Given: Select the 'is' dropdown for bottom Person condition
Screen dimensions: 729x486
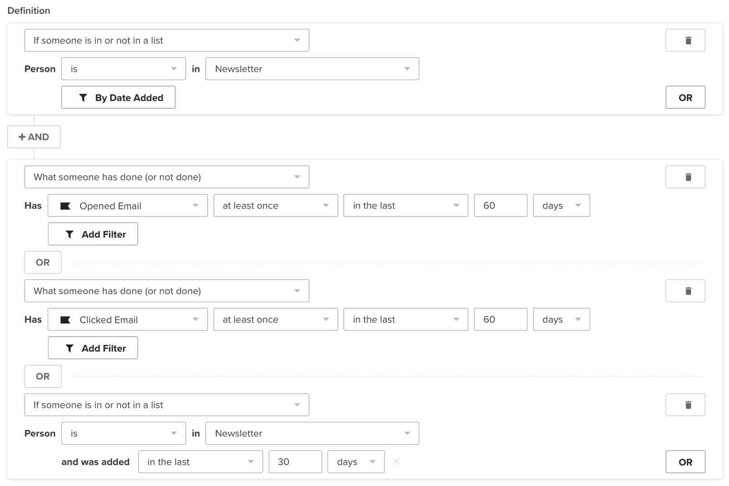Looking at the screenshot, I should point(123,433).
